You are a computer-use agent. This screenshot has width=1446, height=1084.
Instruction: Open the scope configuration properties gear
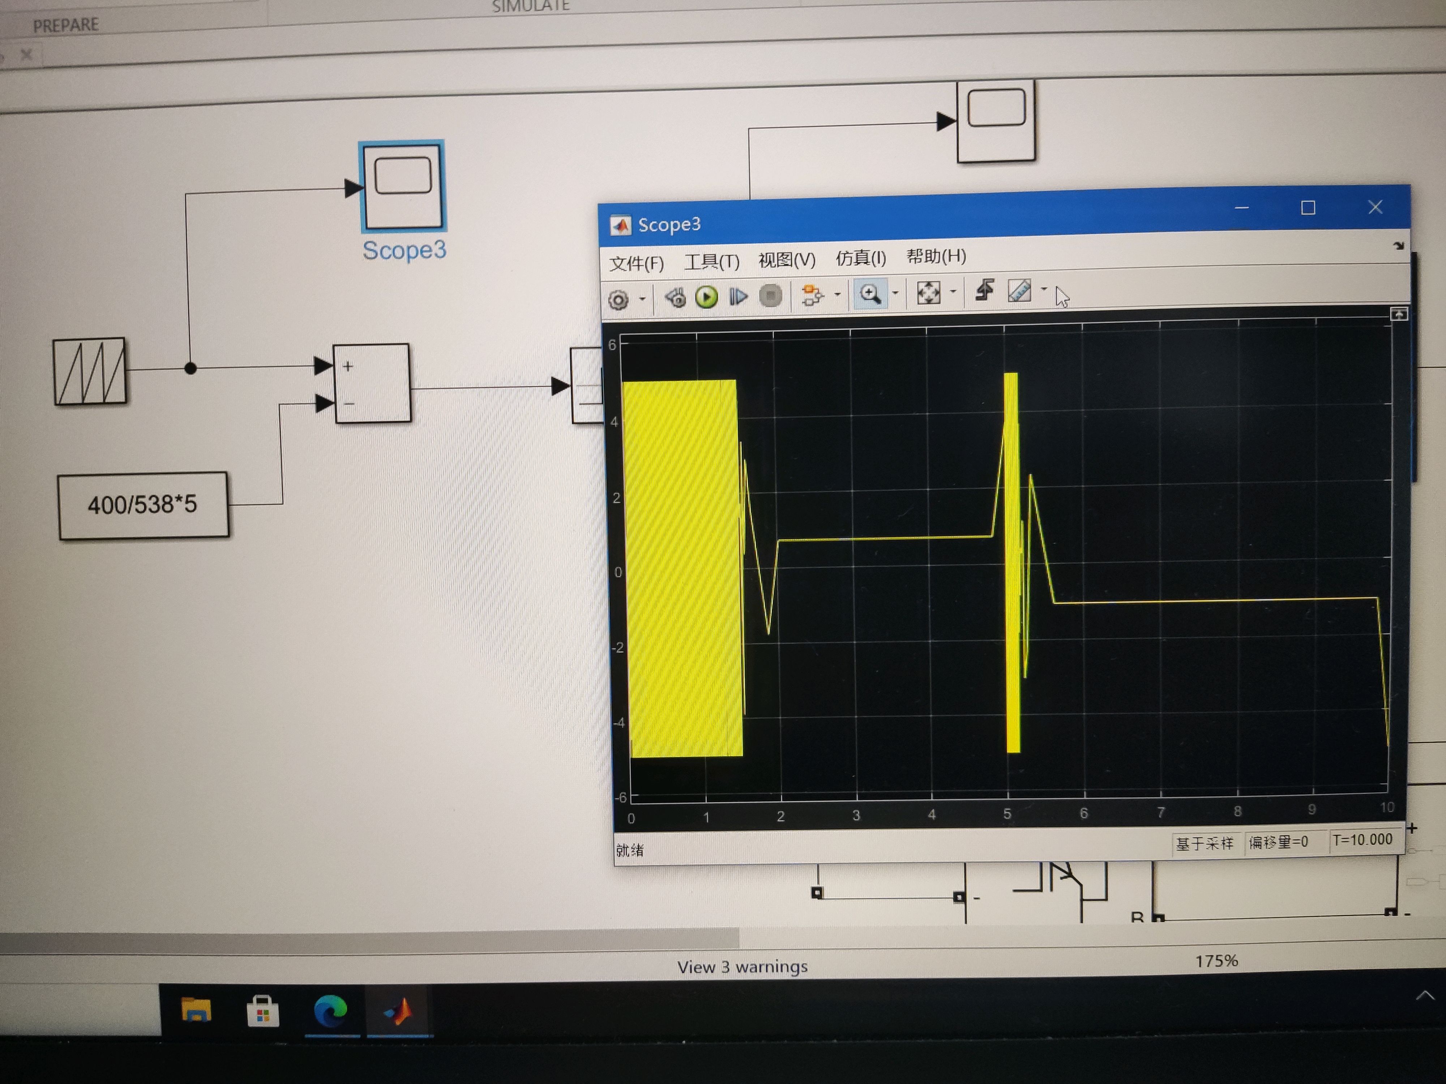tap(618, 300)
